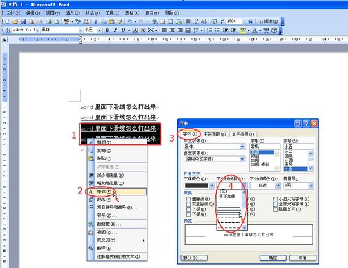Switch to the 字符间距 tab
The image size is (348, 268).
click(x=215, y=135)
